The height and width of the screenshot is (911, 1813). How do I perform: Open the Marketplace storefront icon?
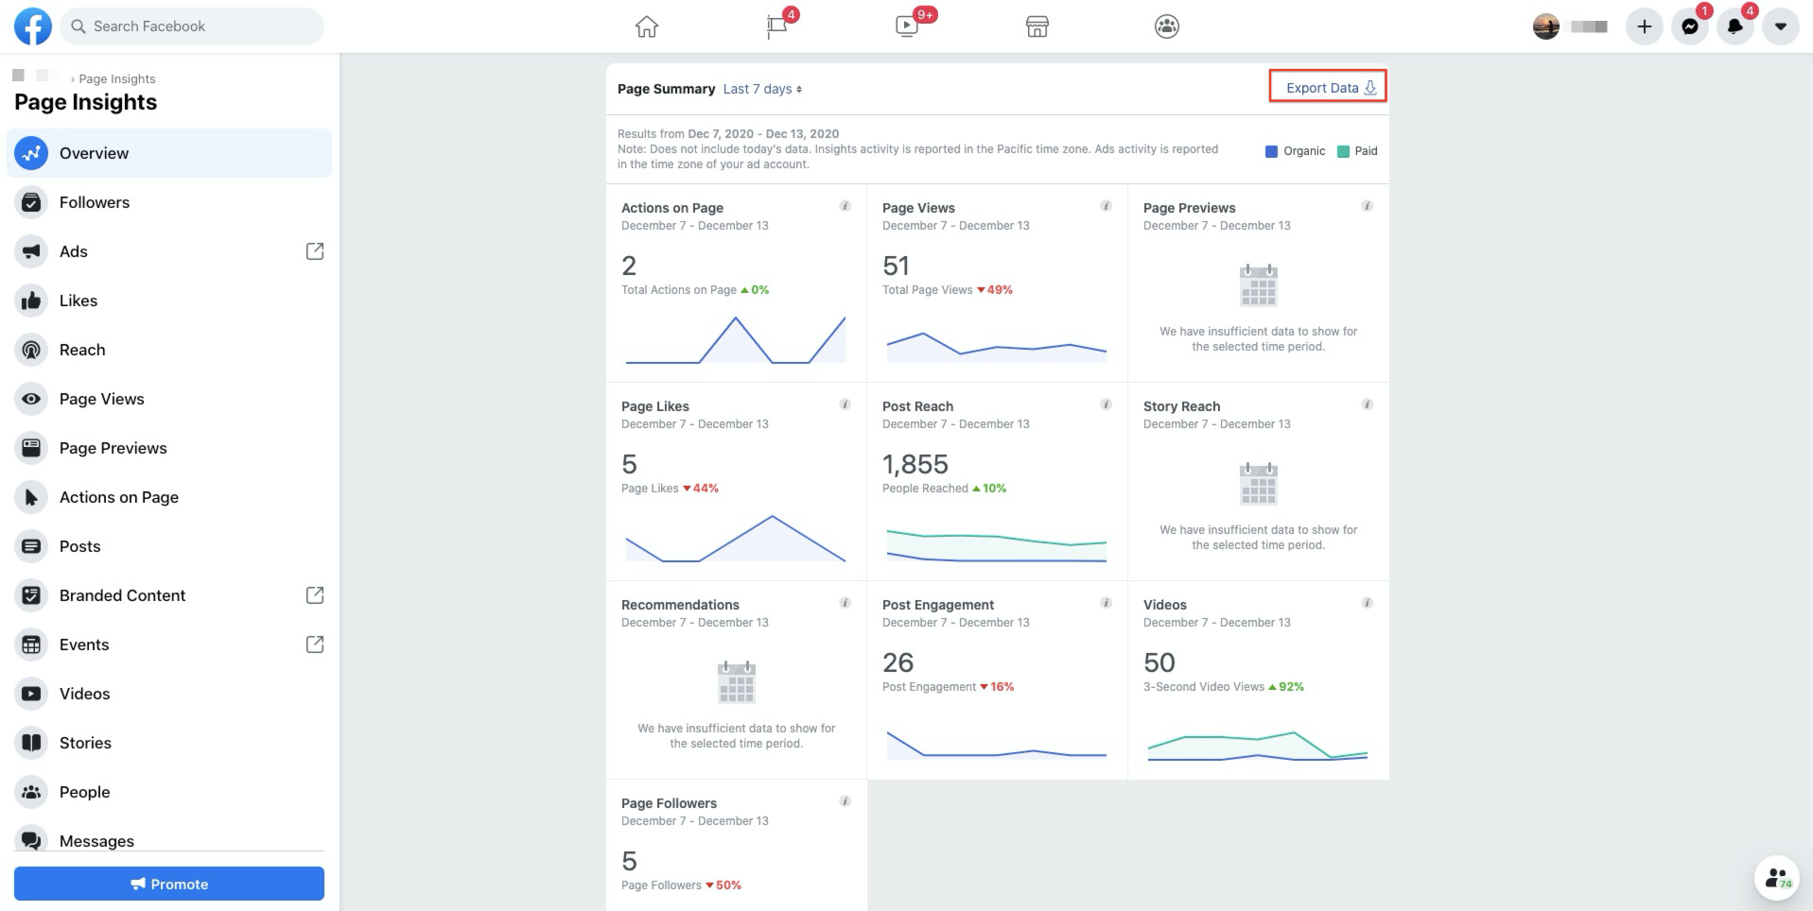pos(1037,26)
